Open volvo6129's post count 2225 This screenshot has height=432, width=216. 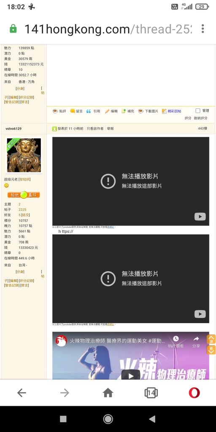tap(22, 210)
